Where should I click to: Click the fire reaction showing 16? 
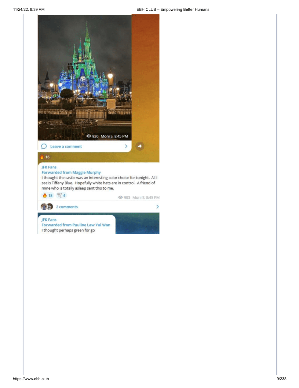[45, 157]
